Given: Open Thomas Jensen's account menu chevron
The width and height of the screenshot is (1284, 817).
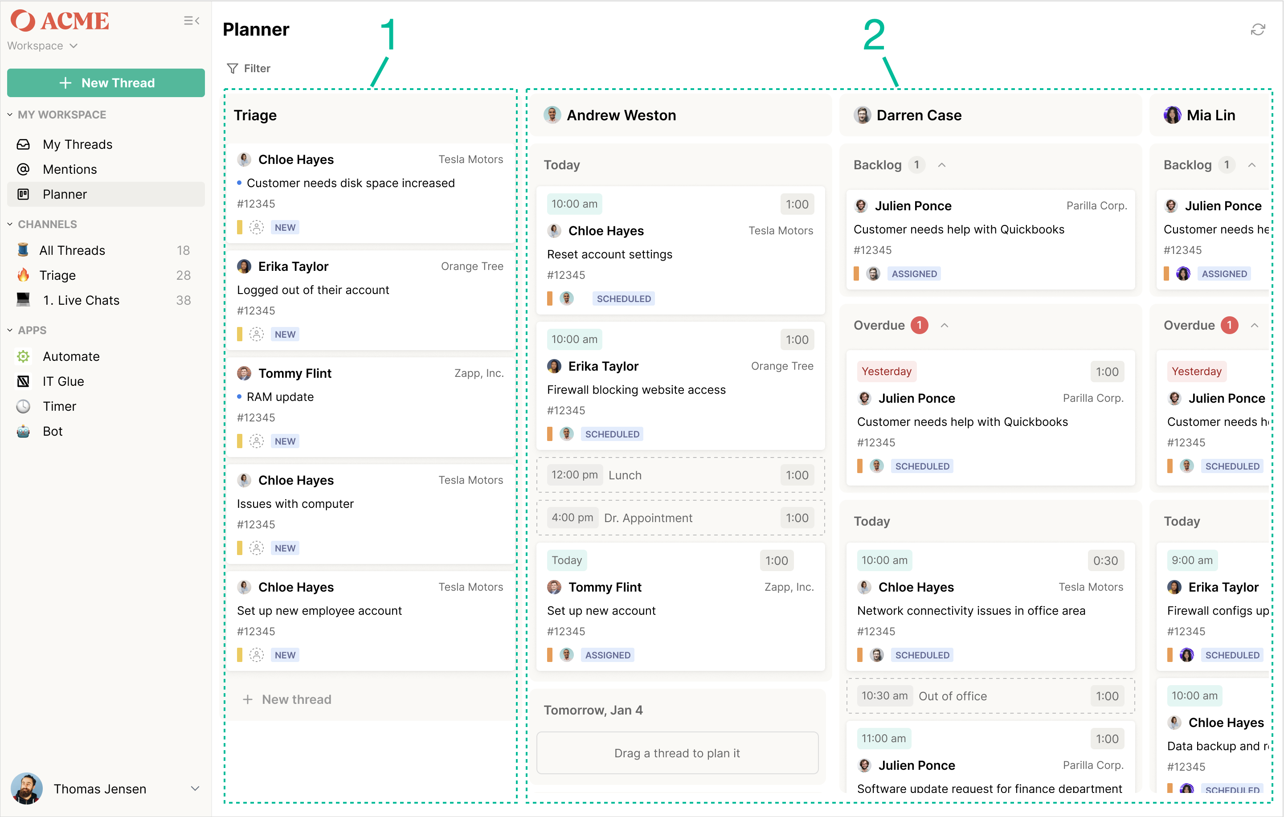Looking at the screenshot, I should pos(195,789).
